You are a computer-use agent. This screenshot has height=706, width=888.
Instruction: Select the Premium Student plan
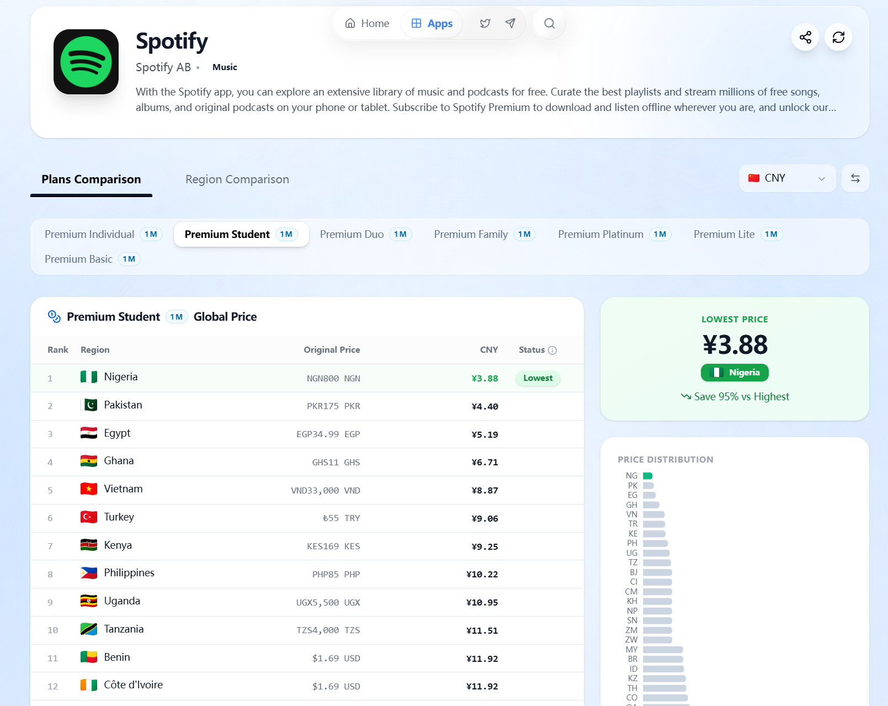point(241,235)
